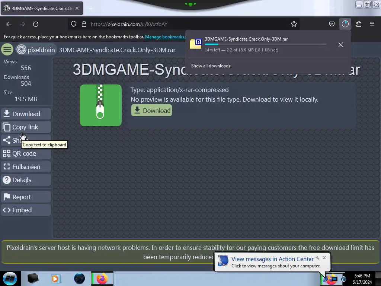Viewport: 381px width, 286px height.
Task: Select Show all downloads
Action: [211, 66]
